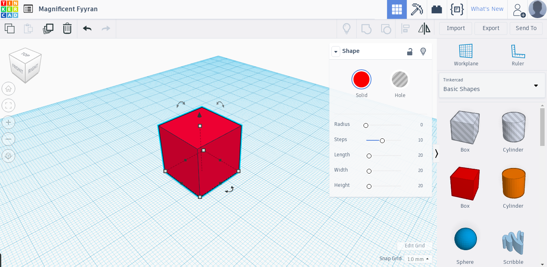Click the Home view icon
This screenshot has width=547, height=267.
click(x=8, y=89)
